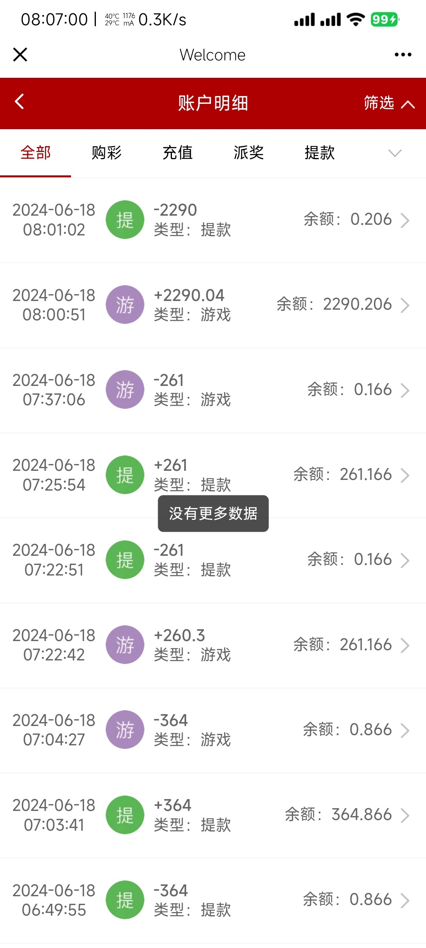Select the 派奖 tab

pyautogui.click(x=248, y=153)
